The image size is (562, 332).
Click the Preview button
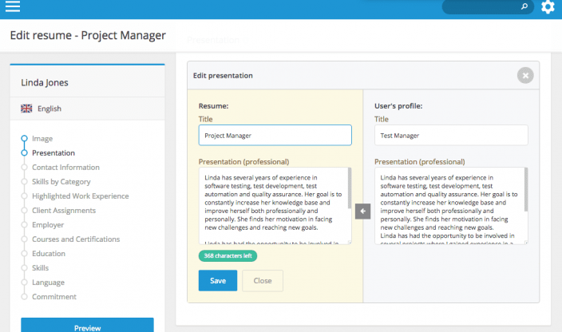[x=87, y=326]
